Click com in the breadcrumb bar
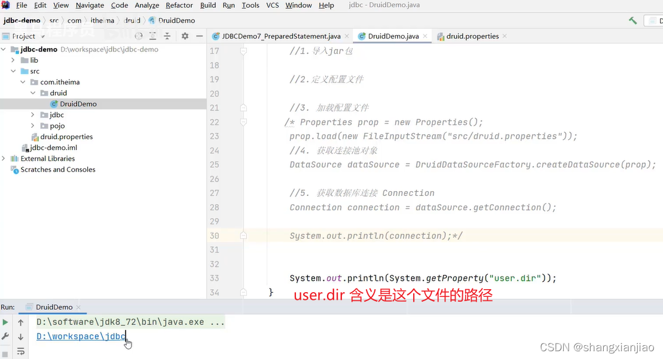 [x=74, y=20]
